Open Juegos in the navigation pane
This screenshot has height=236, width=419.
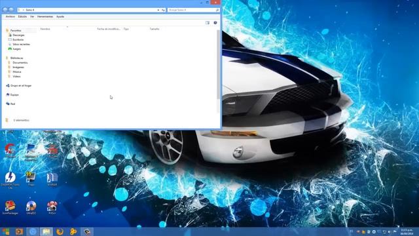[16, 49]
